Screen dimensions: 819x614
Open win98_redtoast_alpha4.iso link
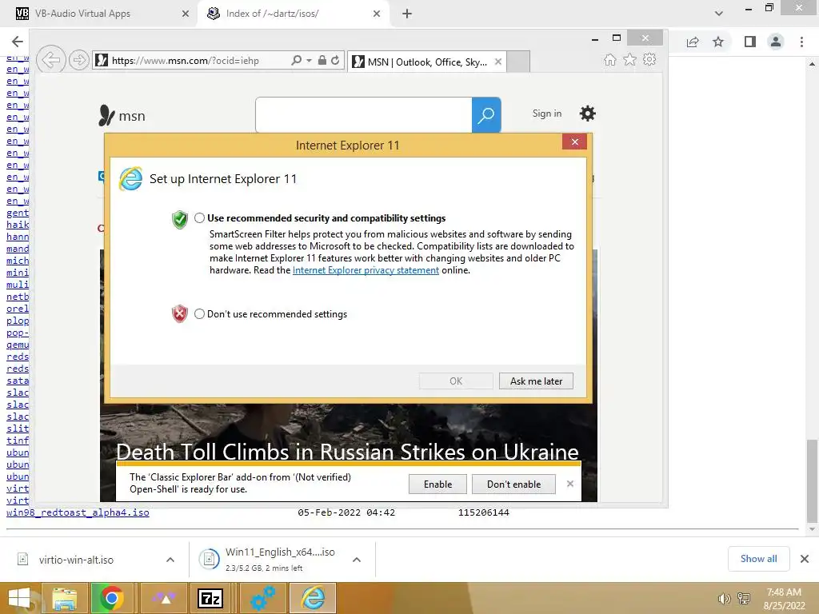(78, 512)
